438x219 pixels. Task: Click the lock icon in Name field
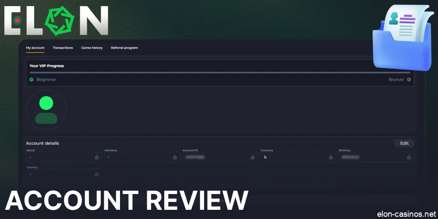(97, 157)
